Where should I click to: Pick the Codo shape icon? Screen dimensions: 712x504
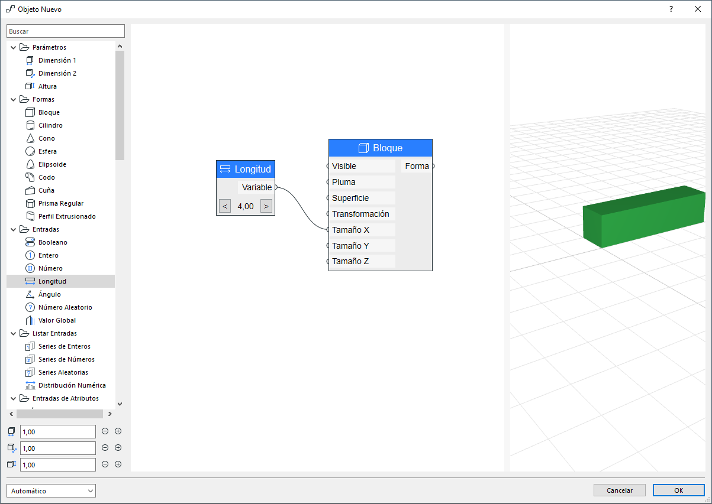[x=31, y=177]
